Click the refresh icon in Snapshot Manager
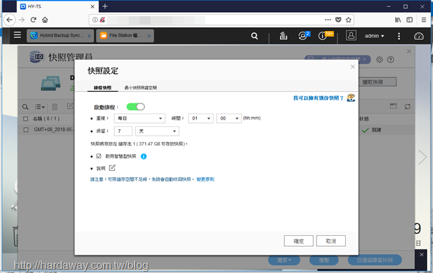Screen dimensions: 433x273 pos(407,107)
